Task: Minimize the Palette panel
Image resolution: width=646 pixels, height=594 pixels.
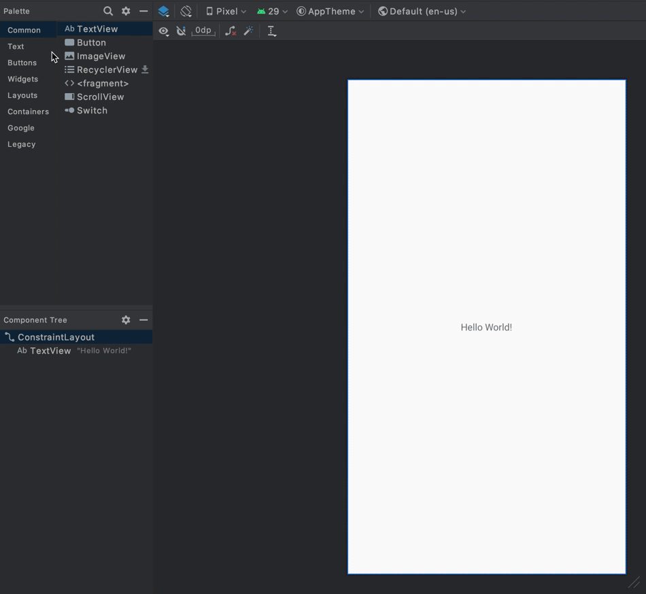Action: coord(143,11)
